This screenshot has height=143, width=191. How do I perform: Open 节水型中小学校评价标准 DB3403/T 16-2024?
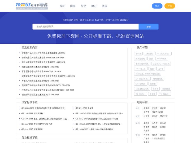click(x=41, y=71)
